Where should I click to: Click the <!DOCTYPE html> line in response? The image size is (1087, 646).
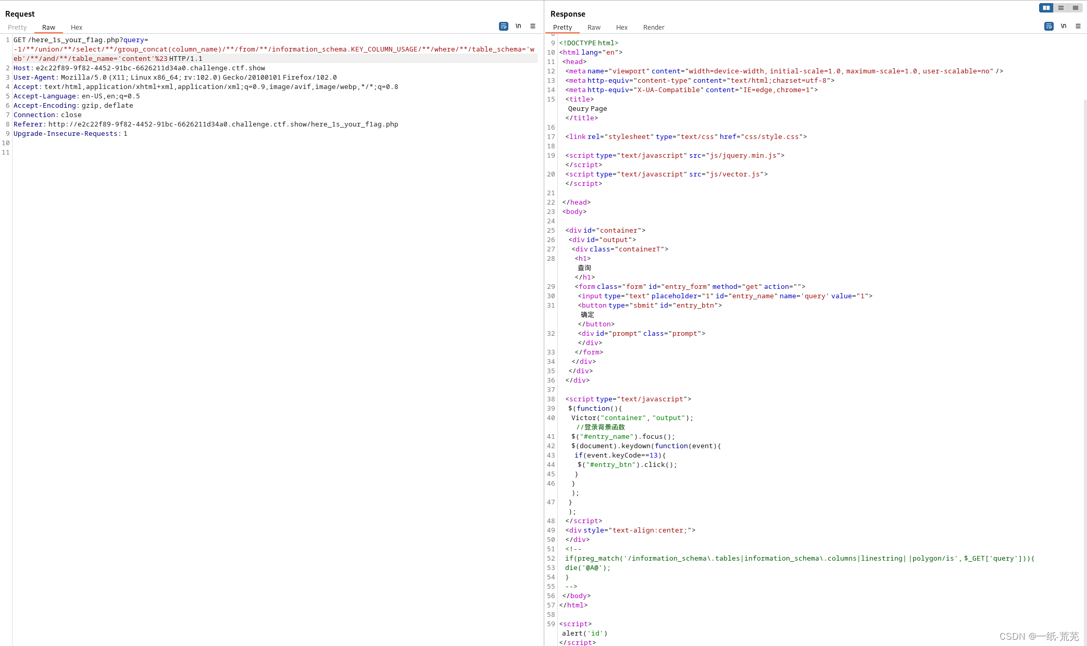(x=589, y=43)
